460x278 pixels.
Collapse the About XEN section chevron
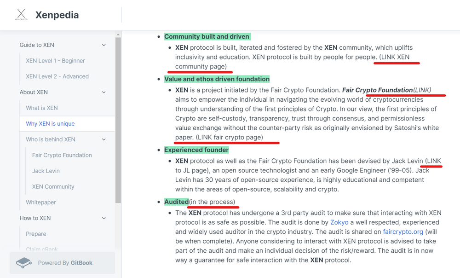click(x=104, y=92)
